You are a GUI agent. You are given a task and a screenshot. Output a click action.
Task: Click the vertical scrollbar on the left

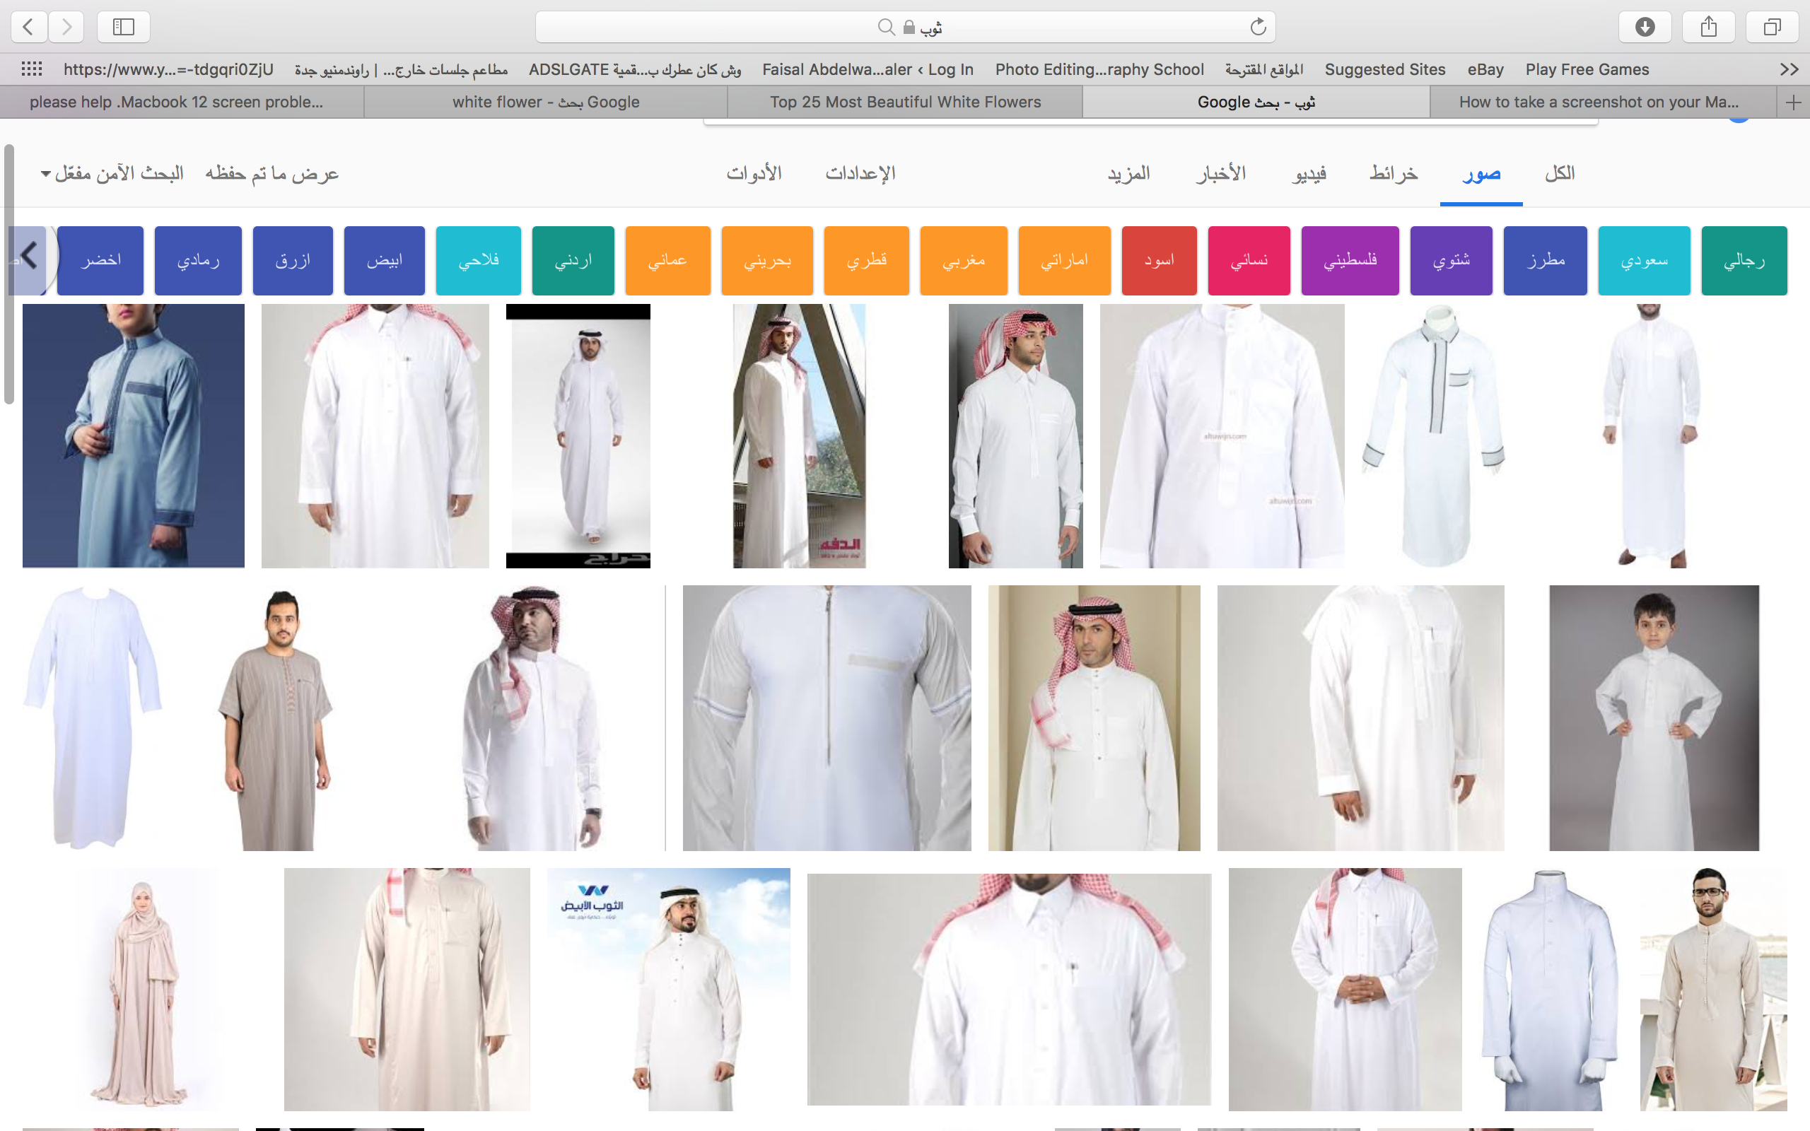[9, 274]
